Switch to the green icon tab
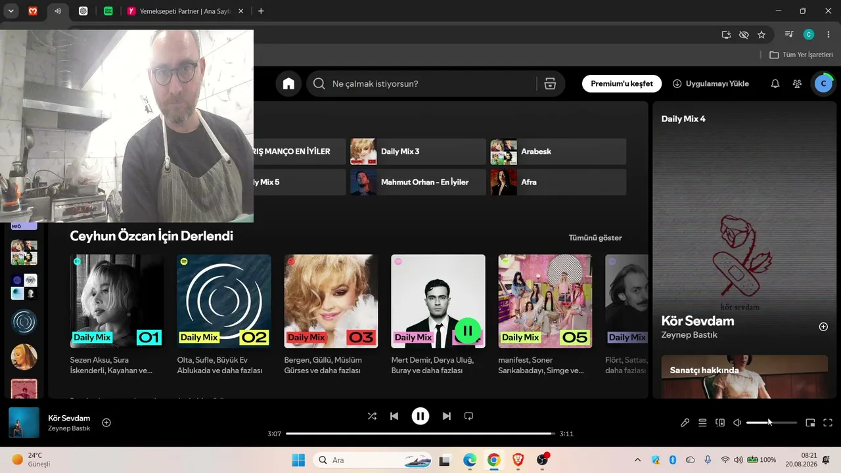Screen dimensions: 841x473 click(x=108, y=11)
